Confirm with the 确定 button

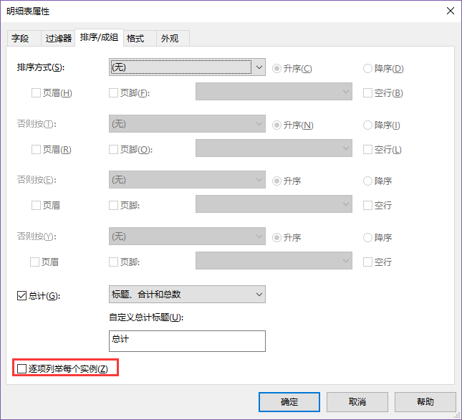pos(289,402)
